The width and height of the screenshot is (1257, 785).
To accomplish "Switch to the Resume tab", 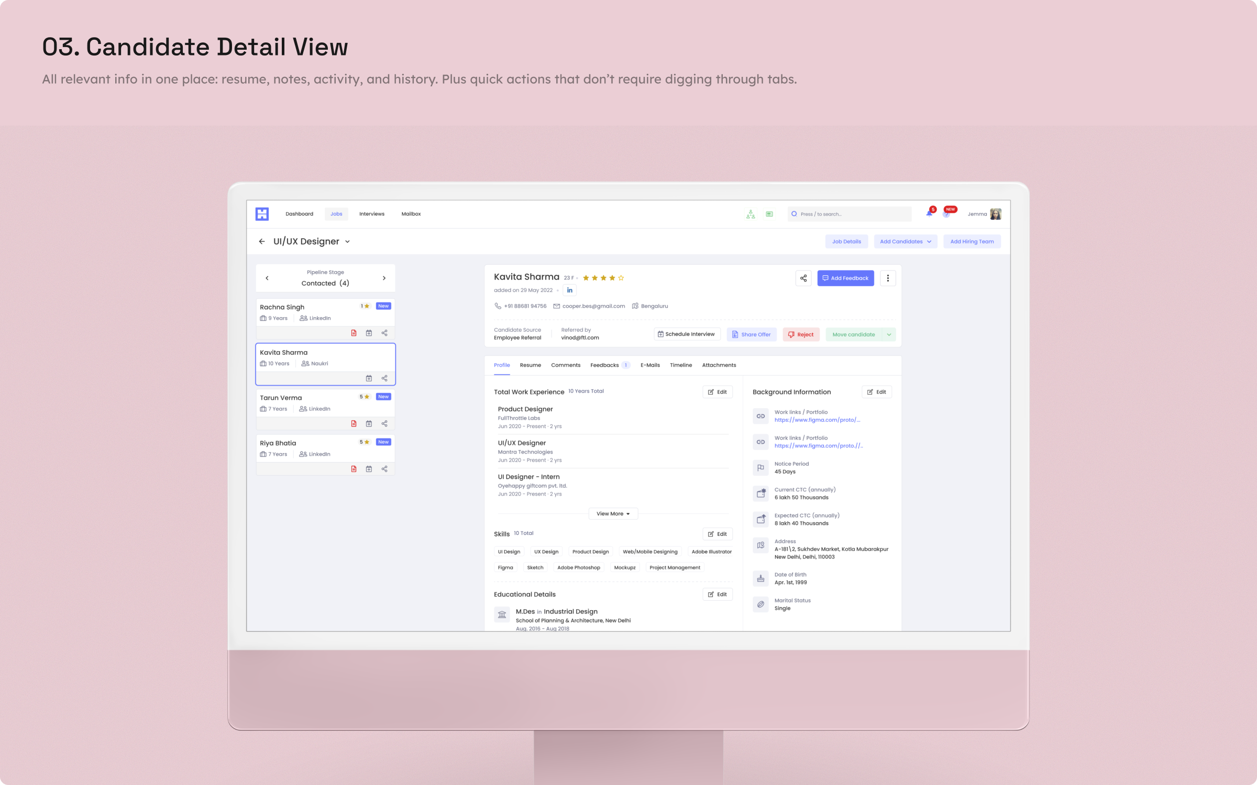I will 530,365.
